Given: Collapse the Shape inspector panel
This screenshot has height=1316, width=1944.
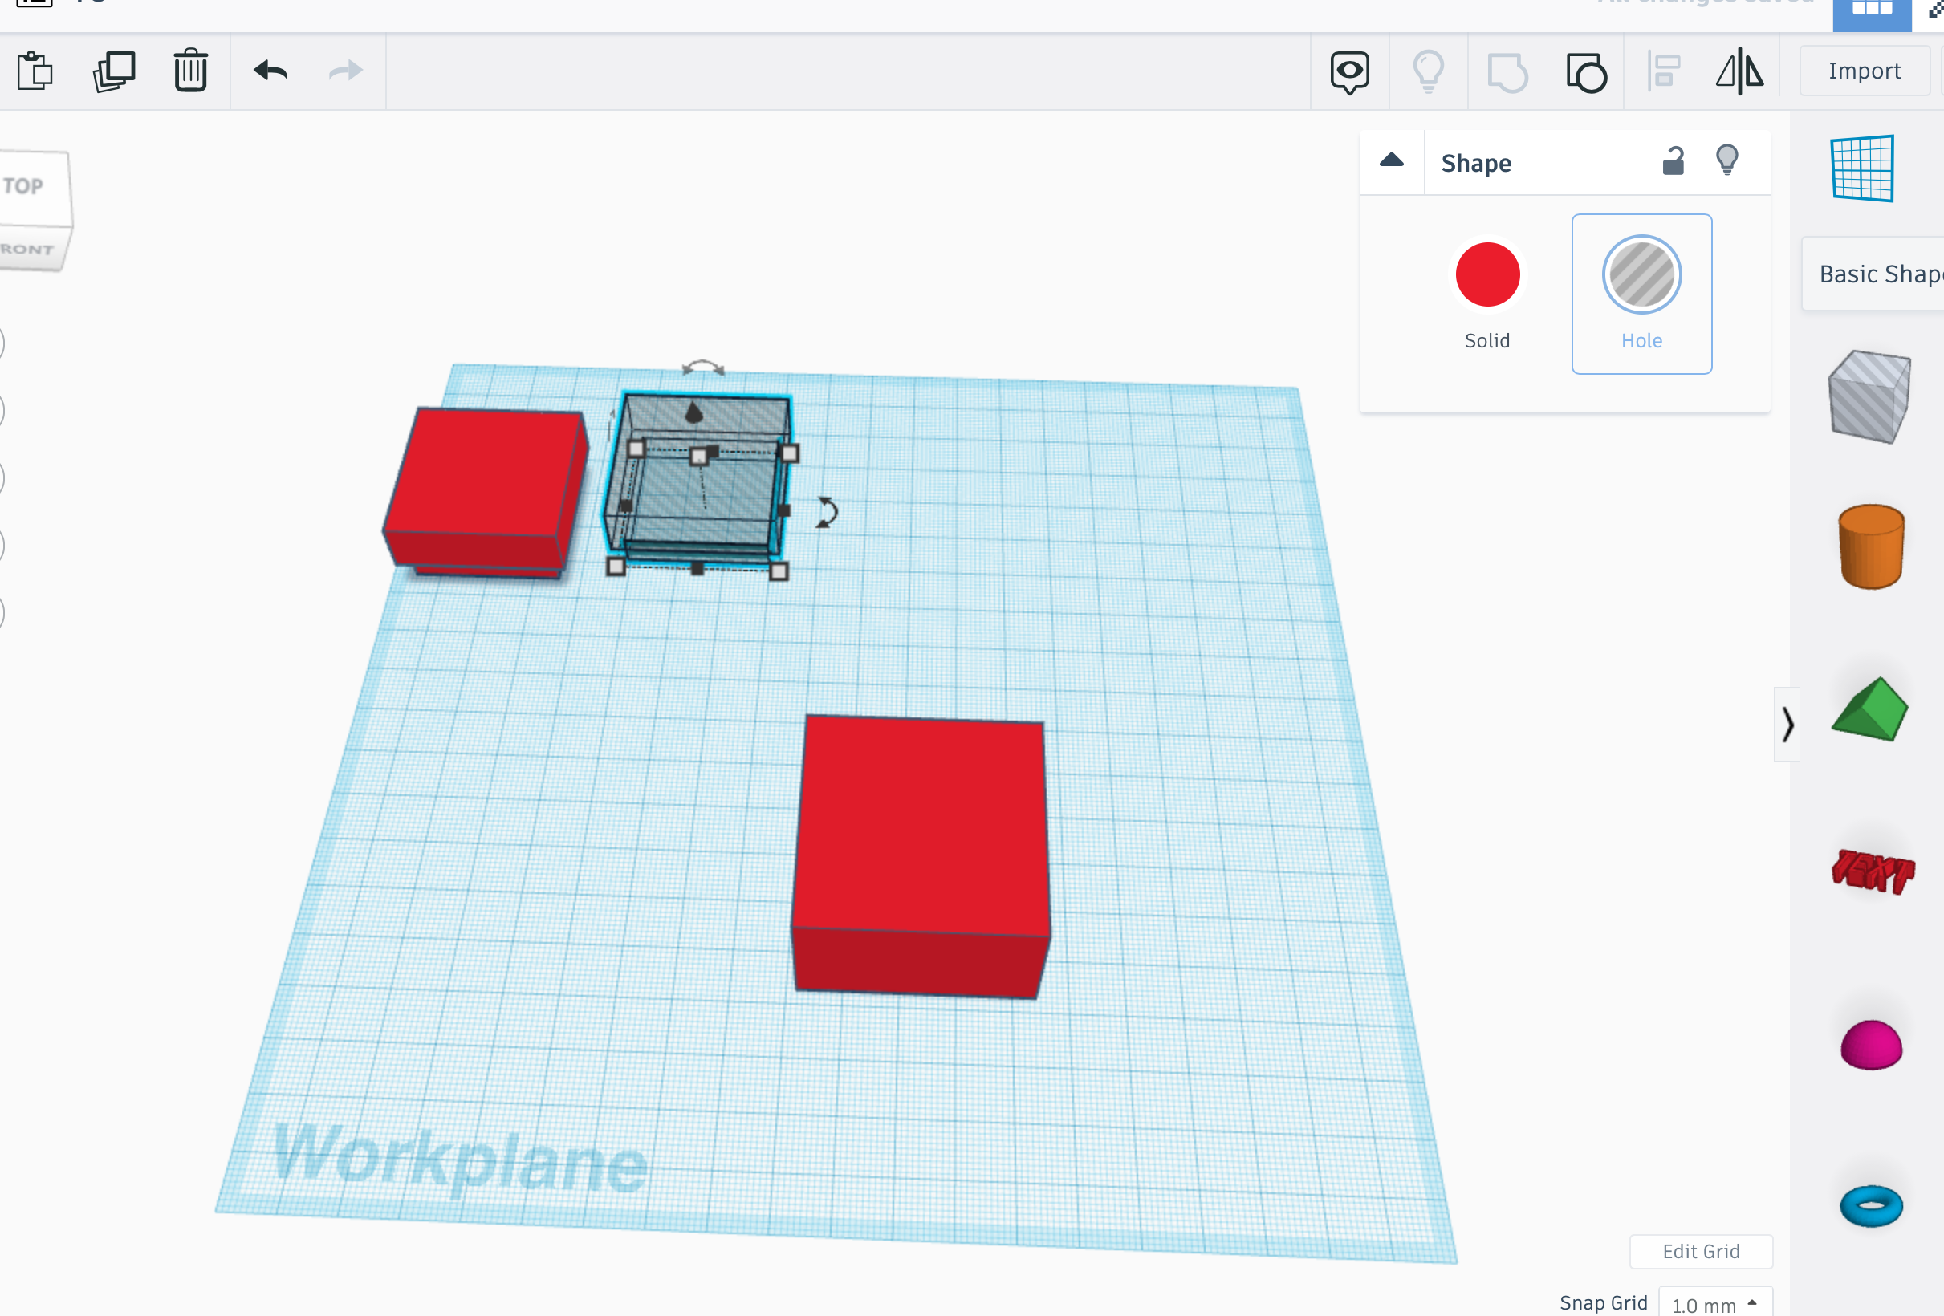Looking at the screenshot, I should pos(1391,160).
